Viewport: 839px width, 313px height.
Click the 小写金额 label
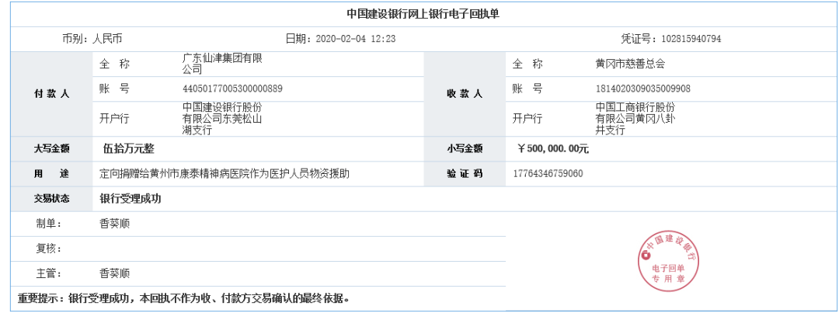(x=465, y=149)
